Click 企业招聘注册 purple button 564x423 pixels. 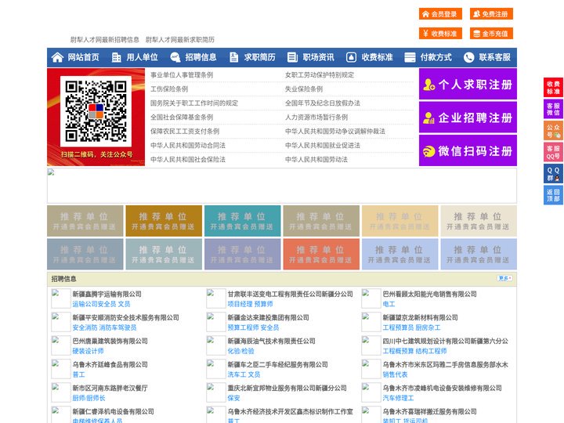tap(468, 117)
